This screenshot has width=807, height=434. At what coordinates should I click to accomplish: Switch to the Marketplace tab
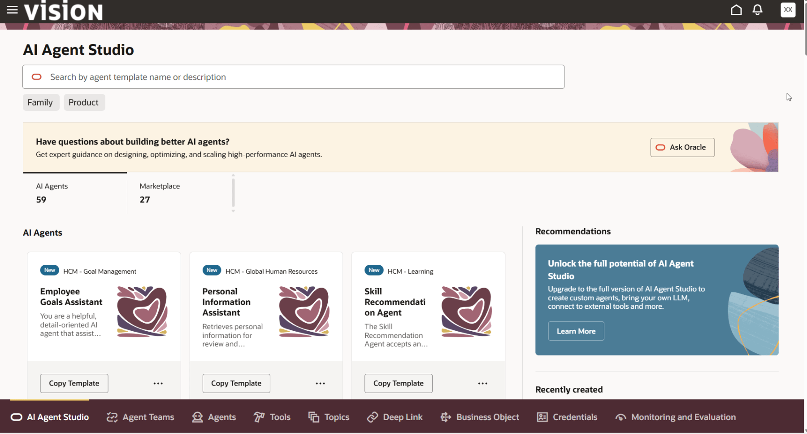(x=160, y=193)
